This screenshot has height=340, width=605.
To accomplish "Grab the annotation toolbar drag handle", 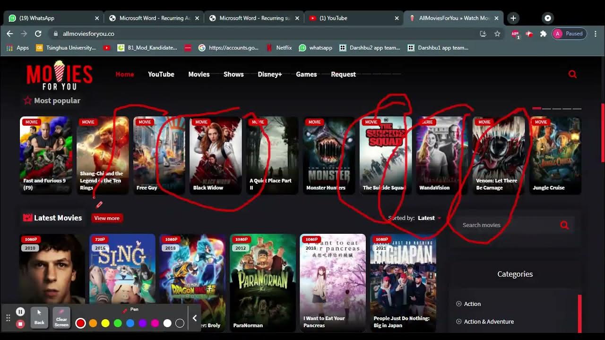I will tap(8, 318).
